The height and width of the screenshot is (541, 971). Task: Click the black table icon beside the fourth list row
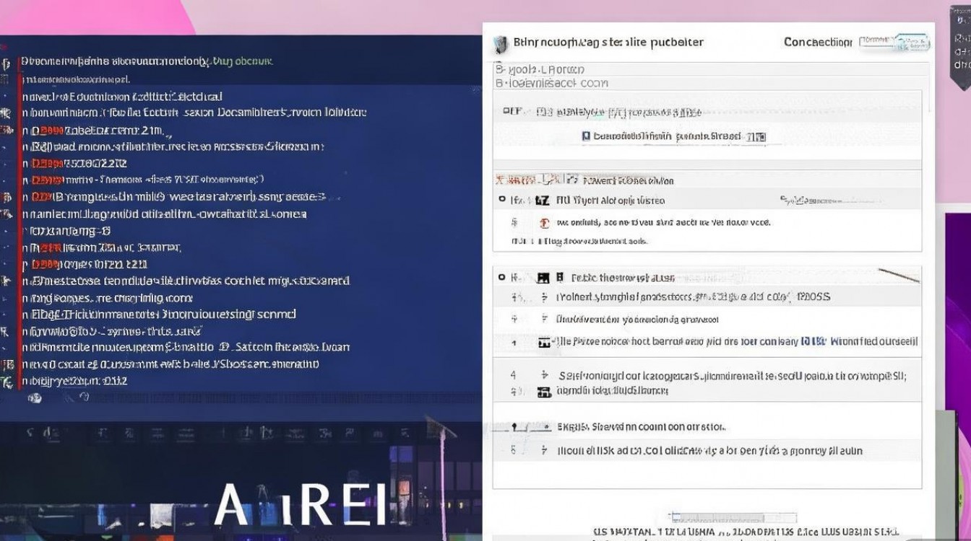click(x=545, y=343)
